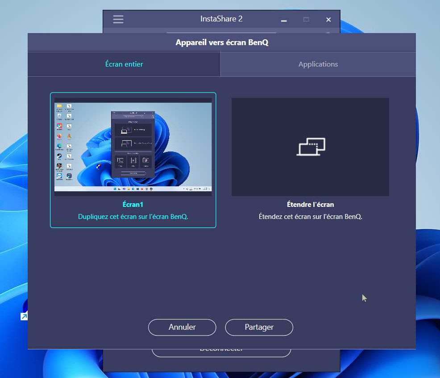Click the partially hidden Déconnecter button
Image resolution: width=440 pixels, height=378 pixels.
point(221,353)
